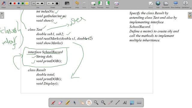192x108 pixels.
Task: Select the Laser pointer tool
Action: (x=110, y=103)
